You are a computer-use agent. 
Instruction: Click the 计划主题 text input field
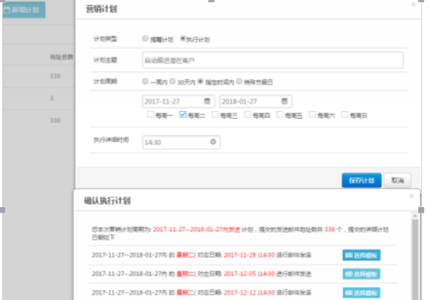coord(273,60)
